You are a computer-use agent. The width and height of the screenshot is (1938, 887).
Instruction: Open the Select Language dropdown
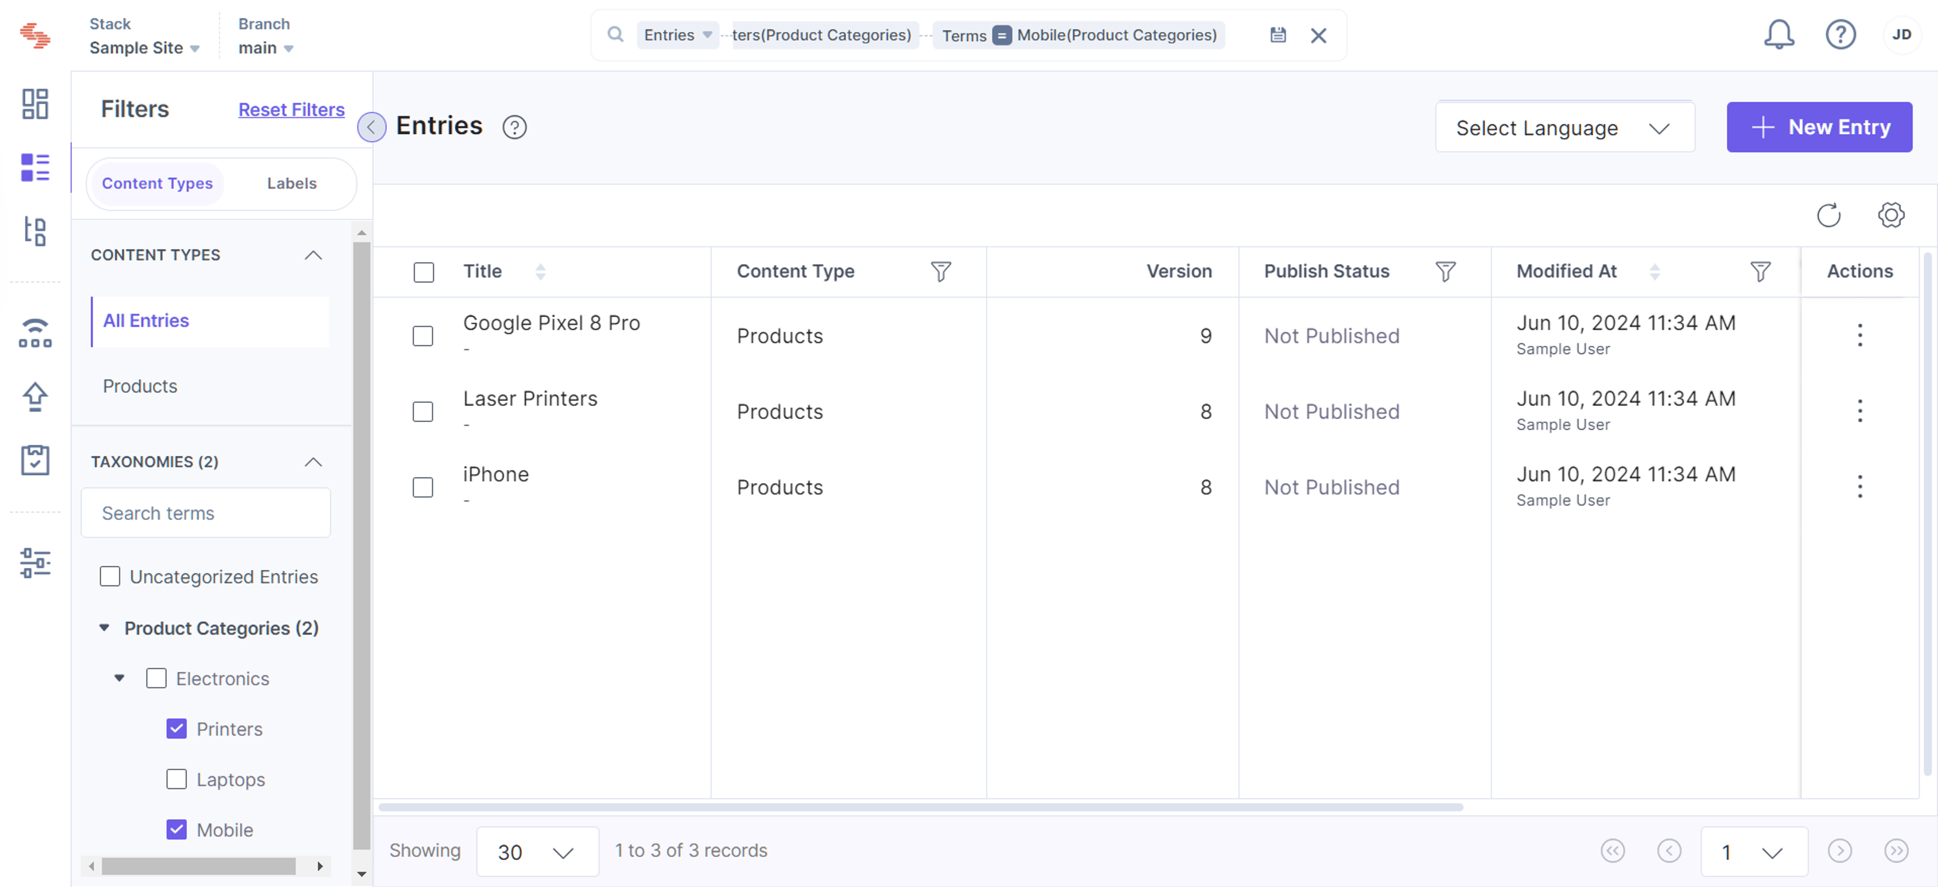pyautogui.click(x=1564, y=128)
